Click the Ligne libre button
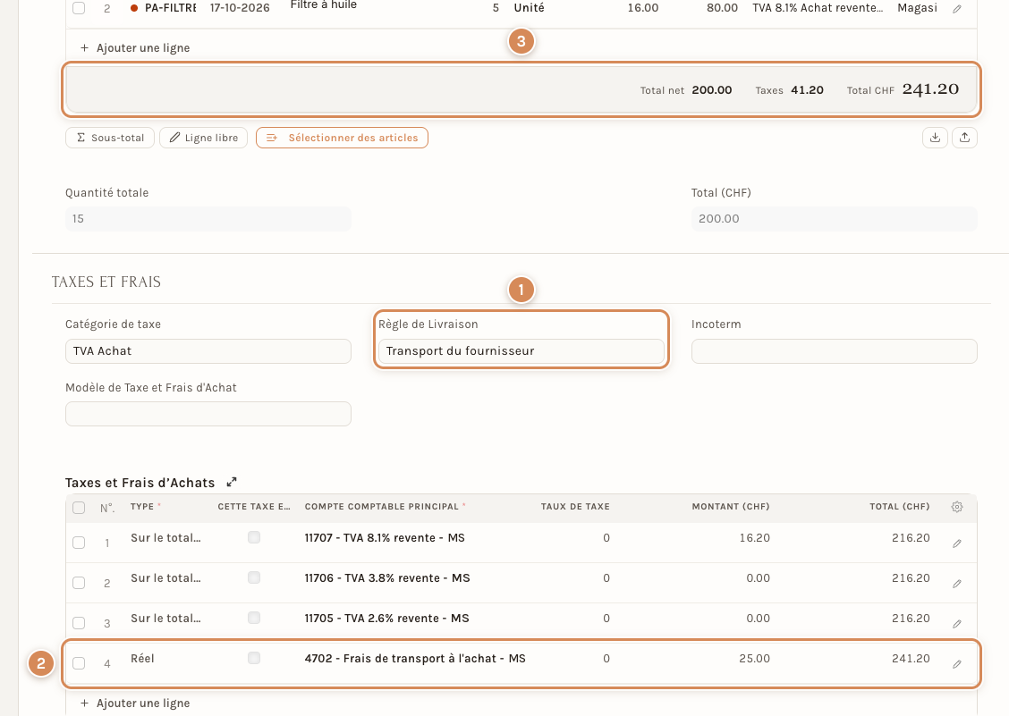Screen dimensions: 1009x716 203,138
